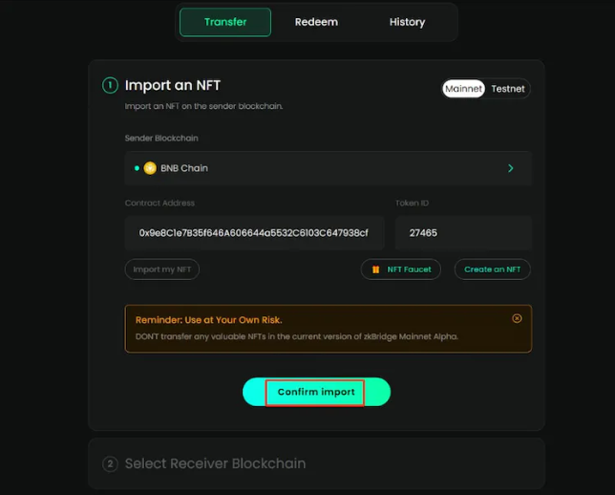Open the BNB Chain sender selector
Image resolution: width=615 pixels, height=495 pixels.
[329, 168]
